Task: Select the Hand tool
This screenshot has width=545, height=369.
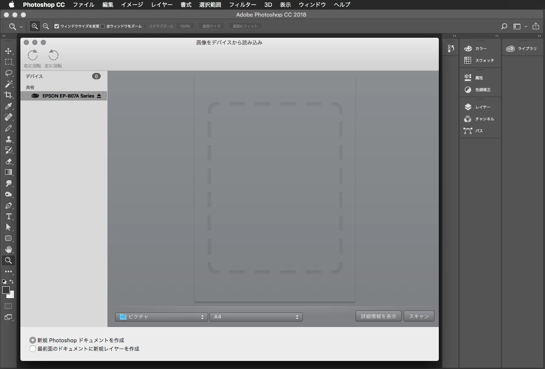Action: point(8,249)
